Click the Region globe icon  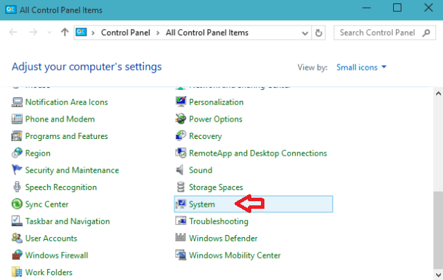[x=17, y=153]
